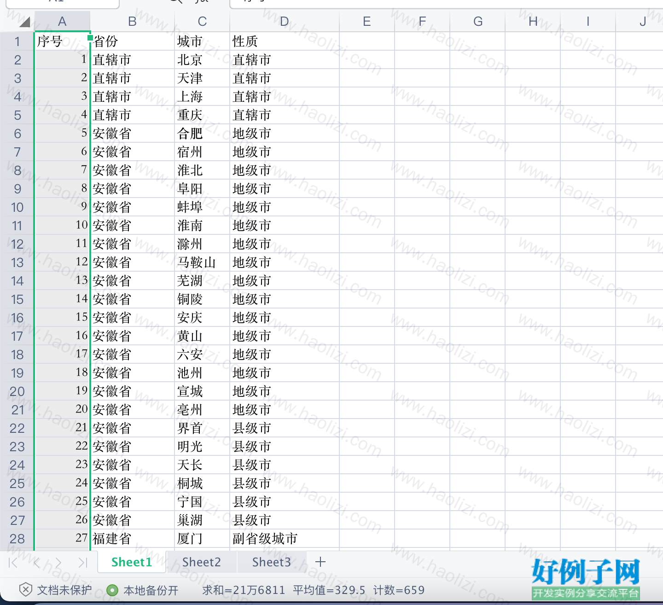This screenshot has width=663, height=605.
Task: Click 本地备份开 status label
Action: (151, 590)
